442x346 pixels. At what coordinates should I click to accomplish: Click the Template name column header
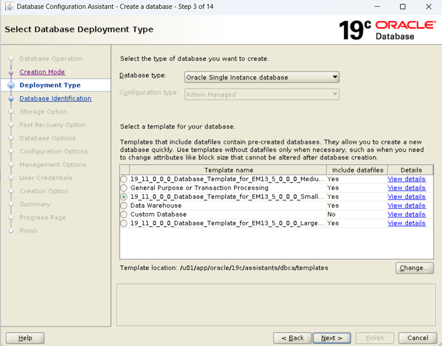point(229,170)
